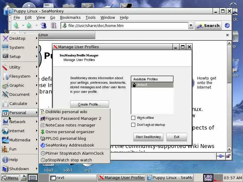This screenshot has width=243, height=182.
Task: Click Exit in Profile Manager
Action: click(x=177, y=137)
